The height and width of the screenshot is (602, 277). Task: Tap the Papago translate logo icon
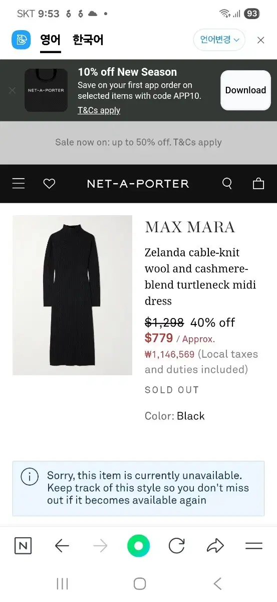[x=21, y=40]
